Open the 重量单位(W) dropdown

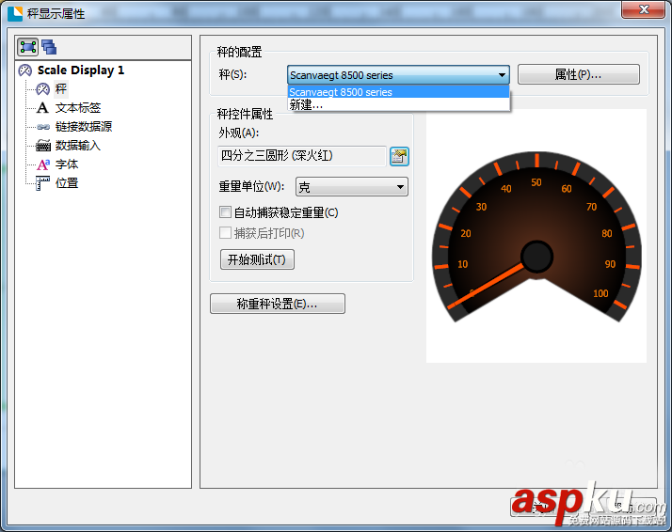(x=352, y=187)
